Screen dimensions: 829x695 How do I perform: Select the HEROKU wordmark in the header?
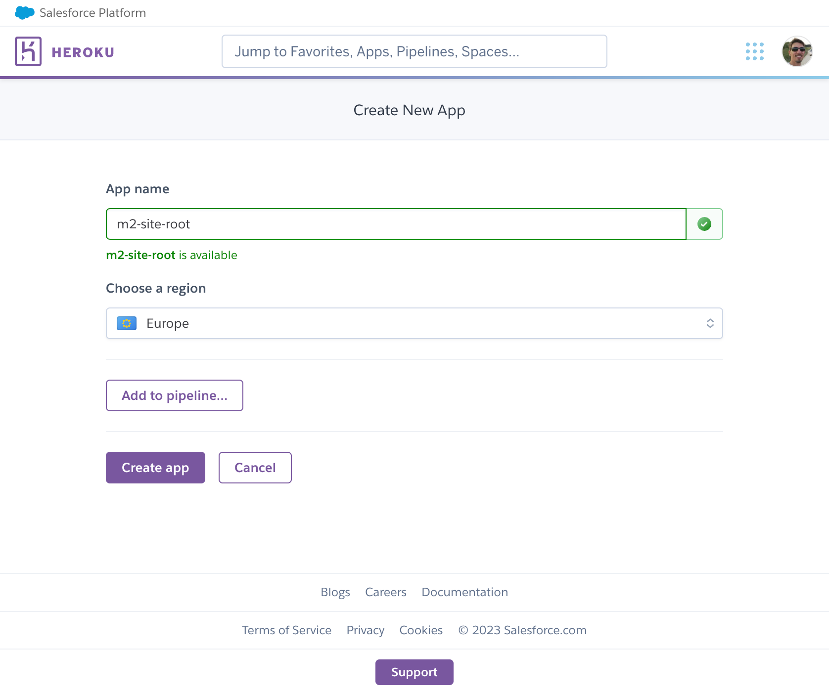[x=82, y=51]
